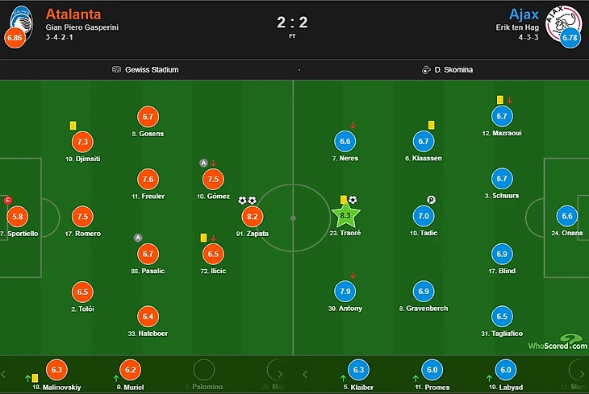The image size is (589, 394).
Task: Click the referee whistle icon beside D. Skomina
Action: (426, 70)
